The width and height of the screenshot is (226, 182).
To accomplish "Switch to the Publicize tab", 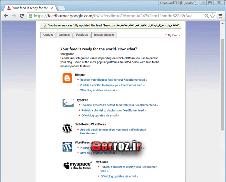I will (x=82, y=35).
